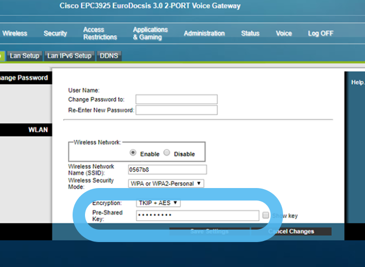Click the Change Password to field
The image size is (365, 267).
(x=176, y=99)
